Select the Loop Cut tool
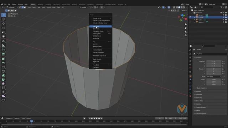Screen dimensions: 228x128 point(3,67)
